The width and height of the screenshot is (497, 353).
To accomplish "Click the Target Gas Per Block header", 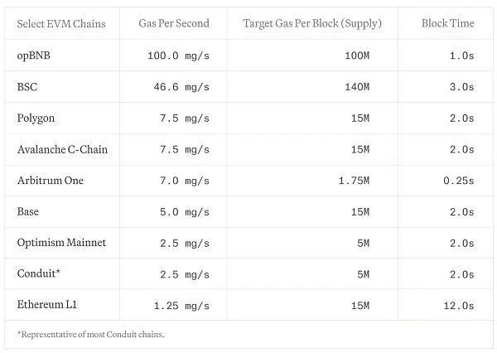I will click(x=312, y=24).
